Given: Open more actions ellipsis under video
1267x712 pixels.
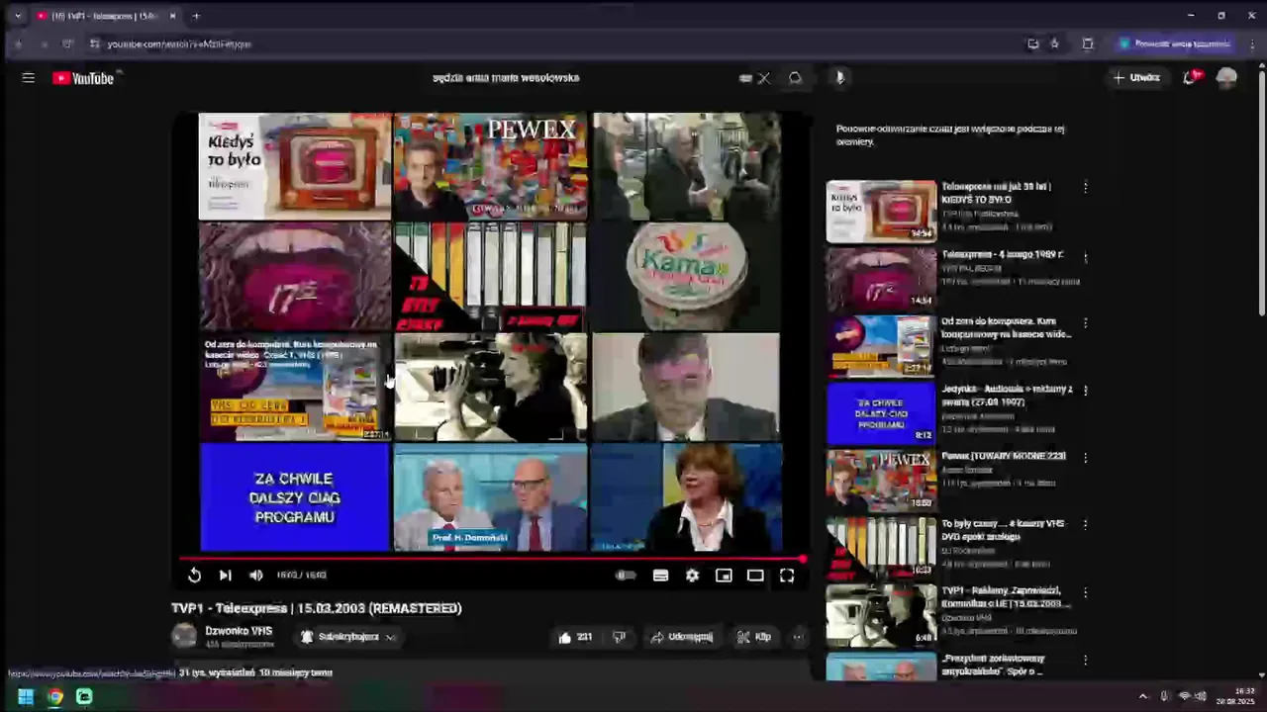Looking at the screenshot, I should (798, 637).
